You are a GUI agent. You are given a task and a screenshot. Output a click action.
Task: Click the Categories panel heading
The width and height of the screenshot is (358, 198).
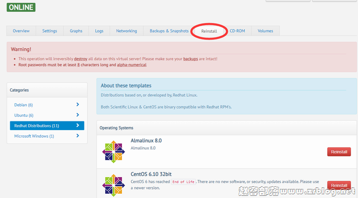(x=19, y=90)
